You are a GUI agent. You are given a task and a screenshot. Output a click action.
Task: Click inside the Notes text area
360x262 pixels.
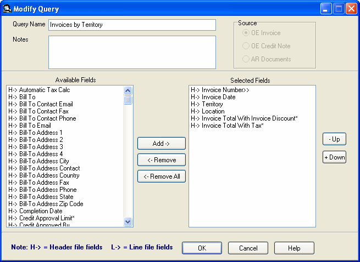(x=132, y=52)
